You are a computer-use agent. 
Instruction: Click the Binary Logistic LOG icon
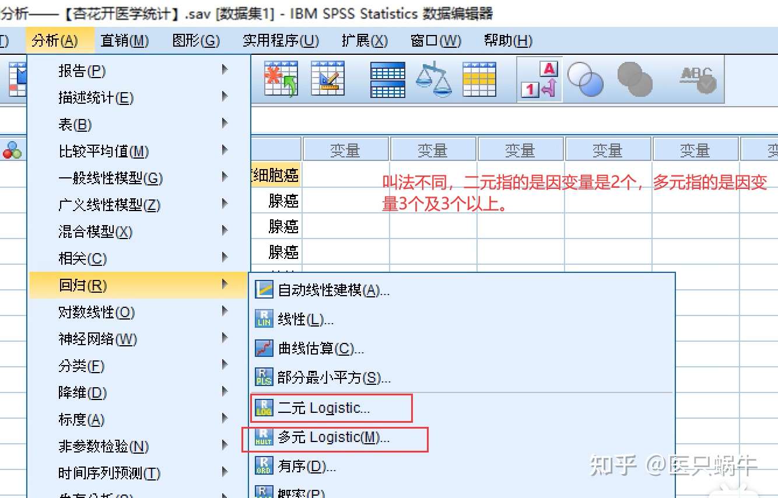(264, 408)
